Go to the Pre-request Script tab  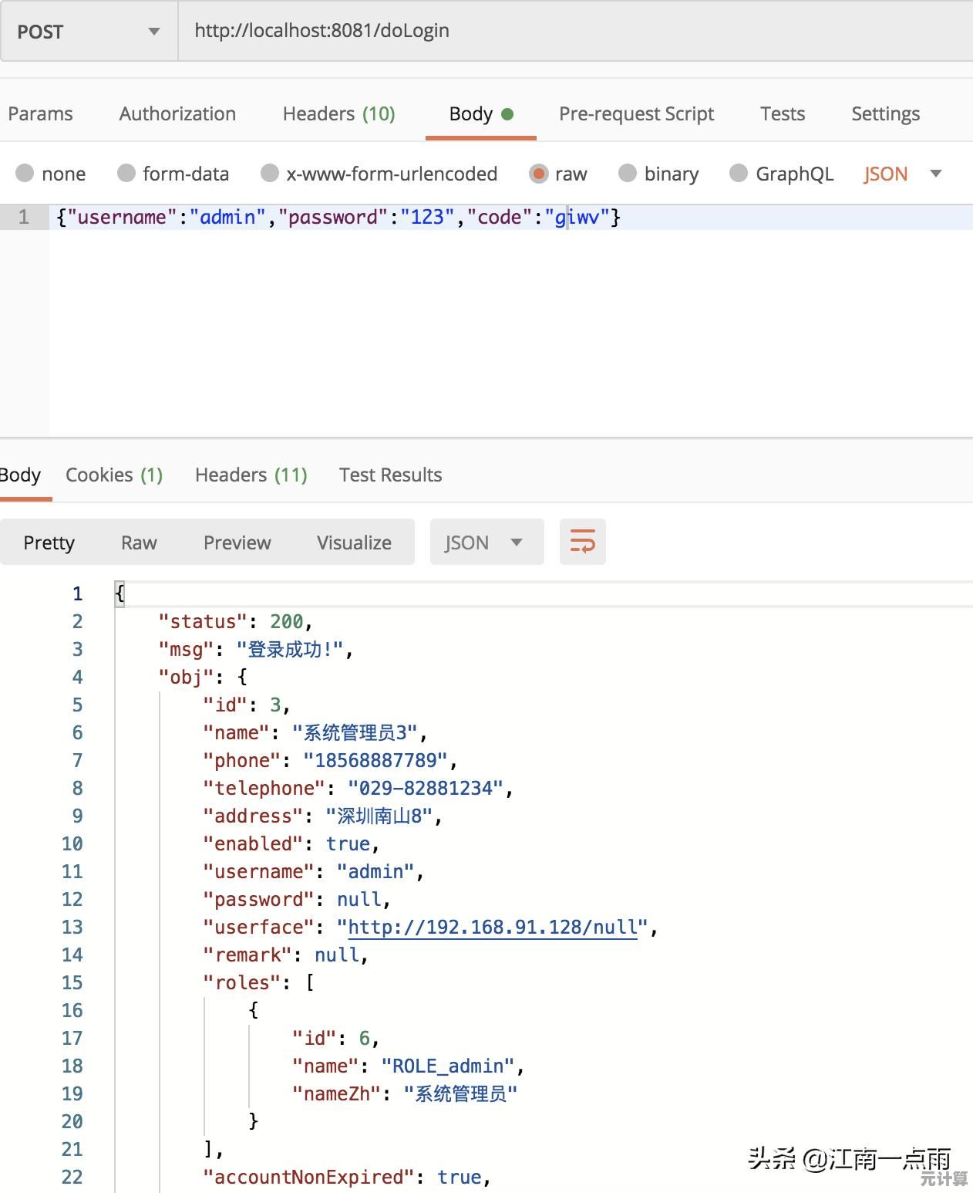[x=636, y=114]
